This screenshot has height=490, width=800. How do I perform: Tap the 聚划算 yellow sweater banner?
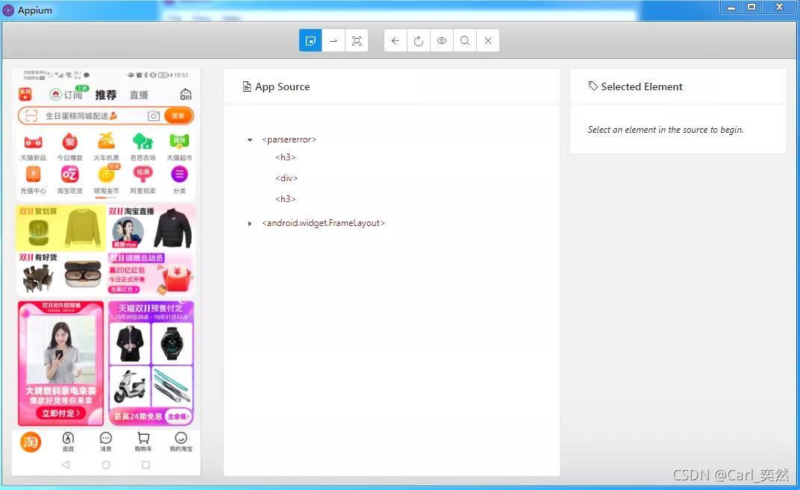click(x=60, y=228)
